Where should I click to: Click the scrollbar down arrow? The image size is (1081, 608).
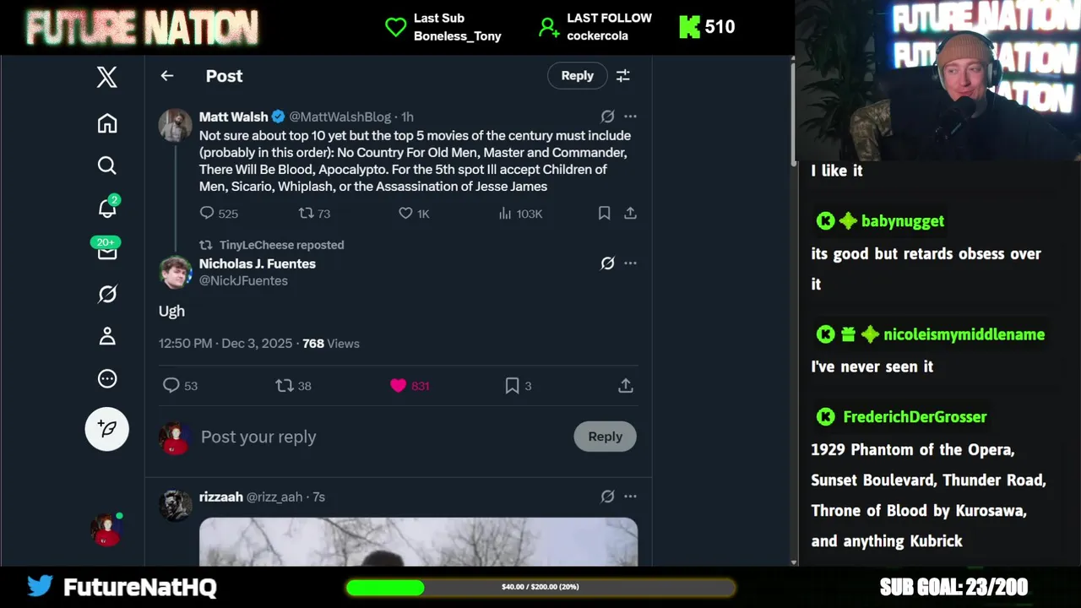pos(792,562)
